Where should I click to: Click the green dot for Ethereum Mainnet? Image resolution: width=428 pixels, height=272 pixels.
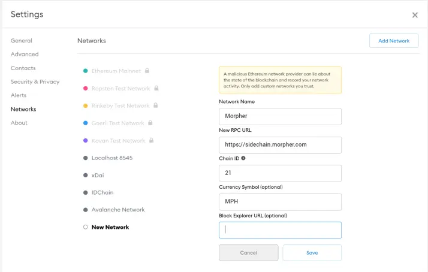tap(86, 71)
